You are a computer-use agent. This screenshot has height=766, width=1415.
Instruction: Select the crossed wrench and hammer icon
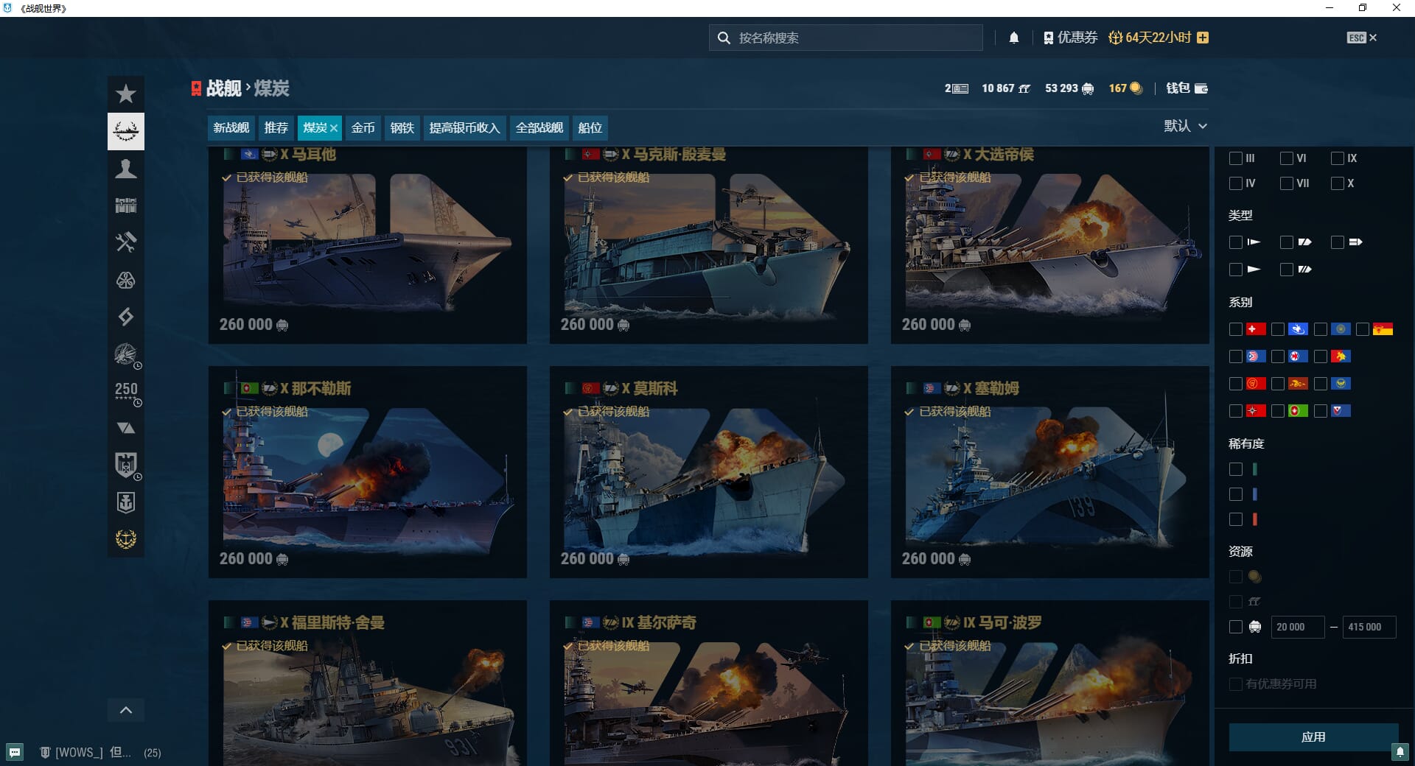(x=126, y=242)
